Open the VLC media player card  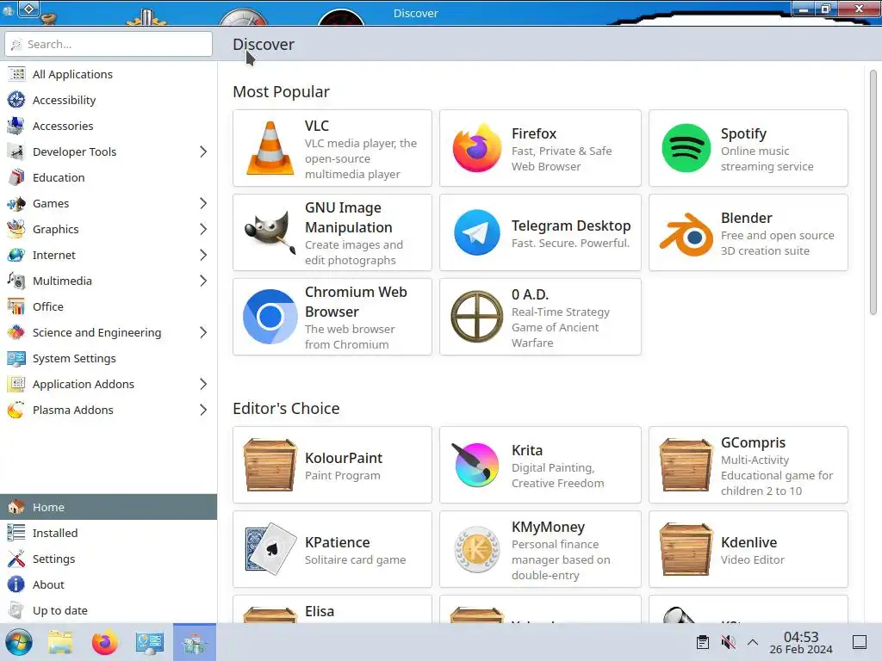[x=332, y=148]
